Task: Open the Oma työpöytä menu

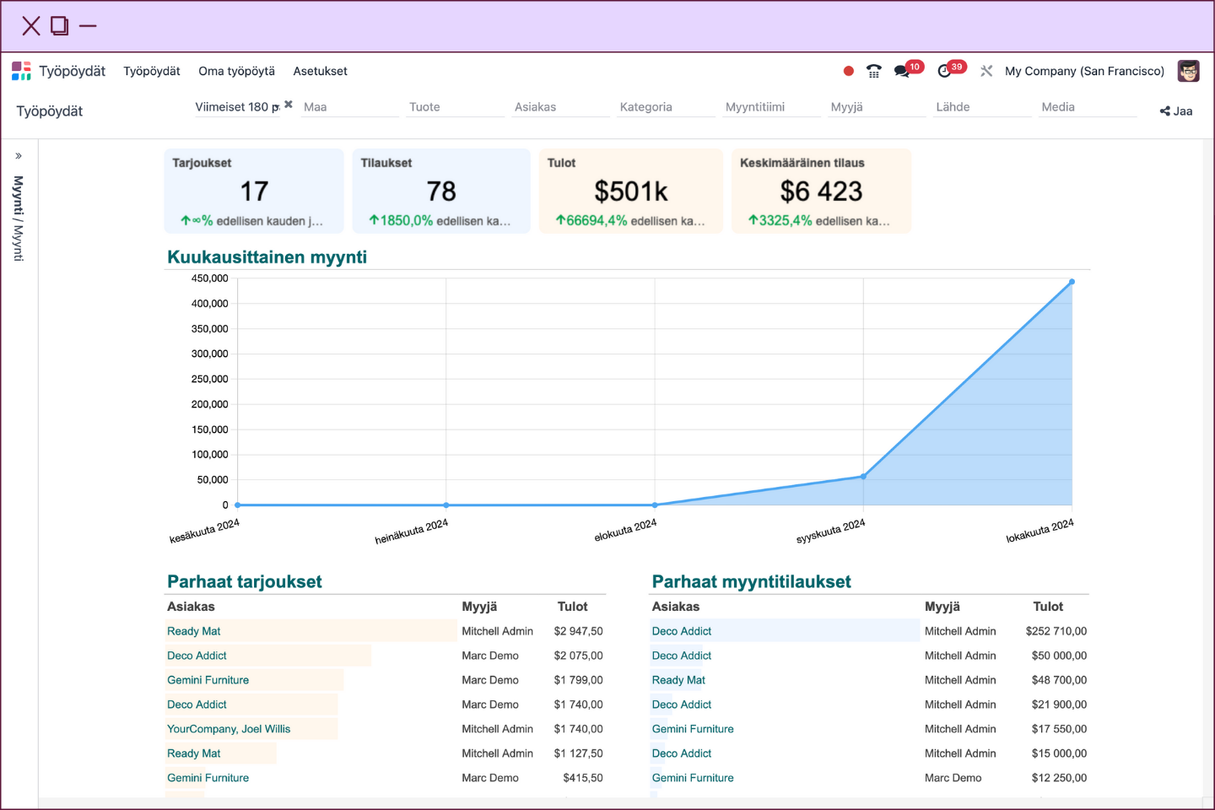Action: (x=236, y=71)
